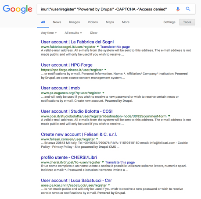Click the blue search magnifier icon
This screenshot has width=201, height=199.
coord(188,9)
